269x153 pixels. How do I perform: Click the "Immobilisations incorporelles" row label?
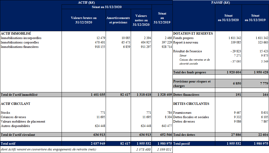coord(21,38)
